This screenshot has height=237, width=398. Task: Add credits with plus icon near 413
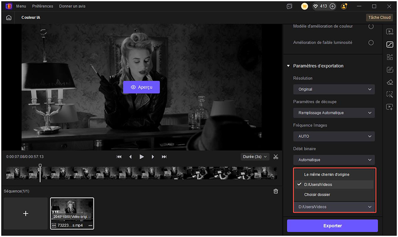[x=332, y=7]
